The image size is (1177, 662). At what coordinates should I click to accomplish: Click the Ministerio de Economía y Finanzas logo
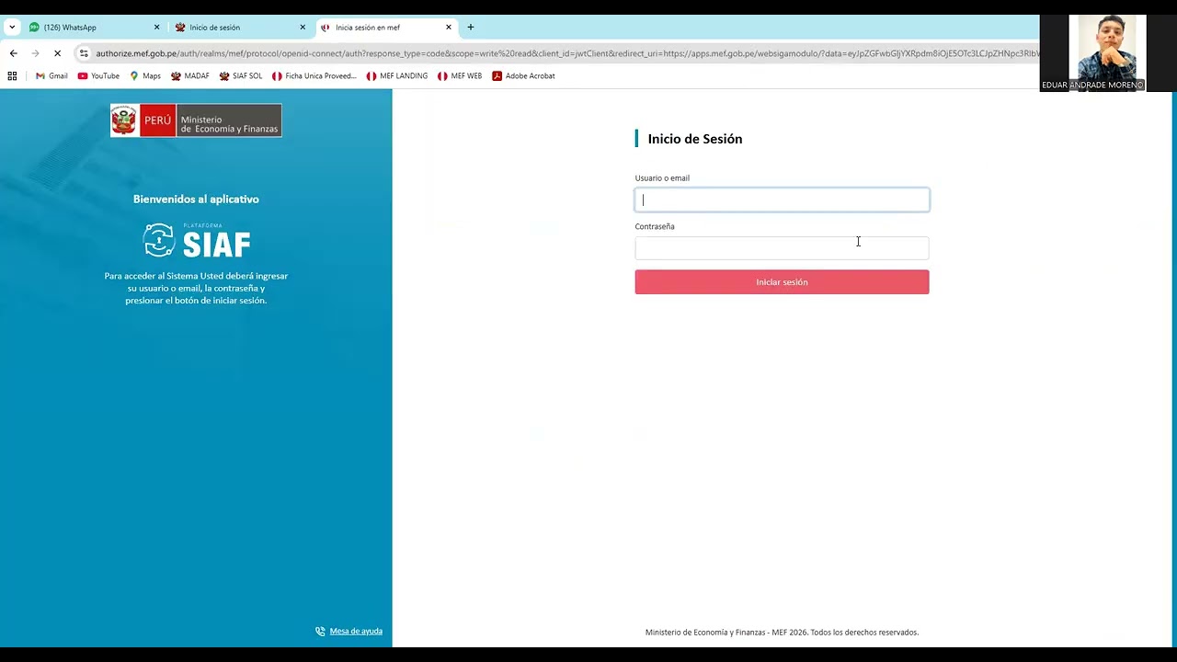click(x=196, y=120)
